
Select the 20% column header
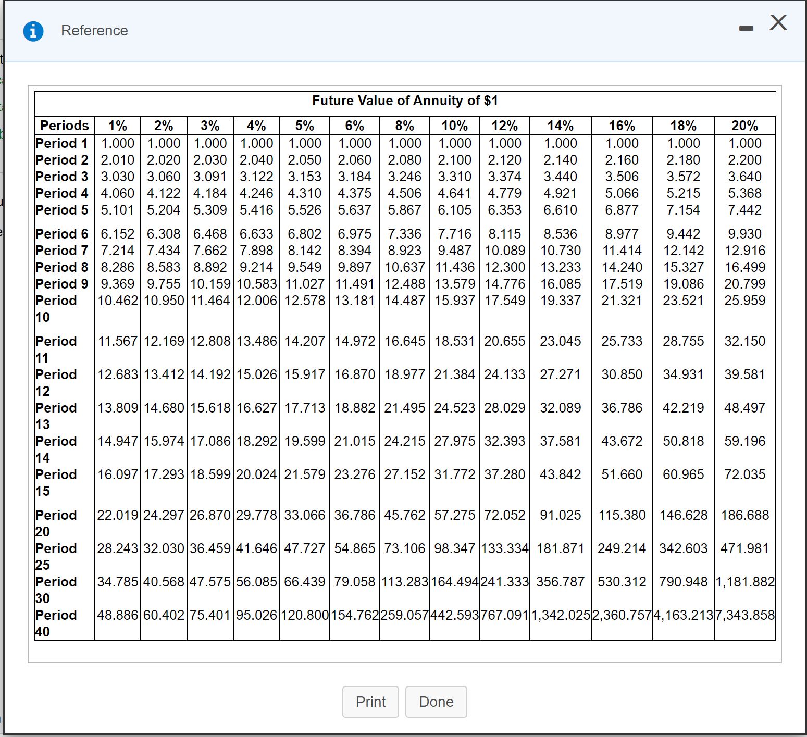click(x=745, y=126)
